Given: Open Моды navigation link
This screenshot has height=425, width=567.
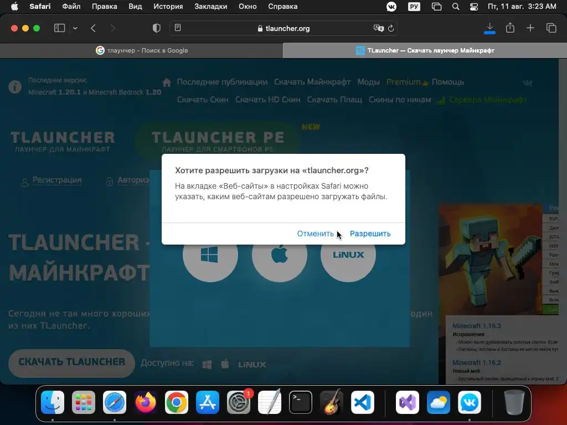Looking at the screenshot, I should pos(368,82).
